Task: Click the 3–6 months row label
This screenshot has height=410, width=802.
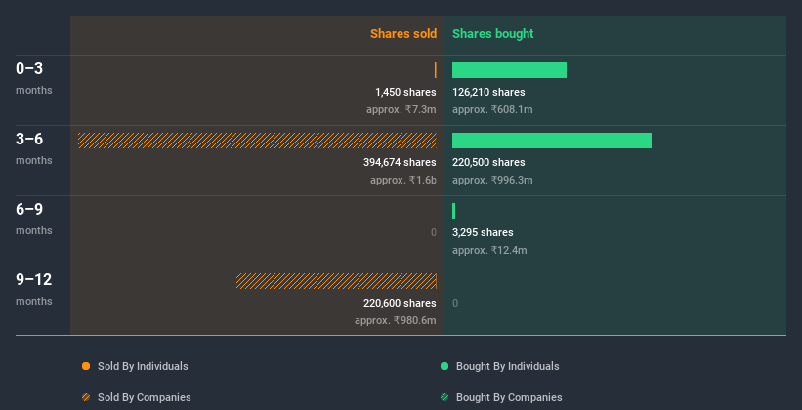Action: pyautogui.click(x=34, y=148)
